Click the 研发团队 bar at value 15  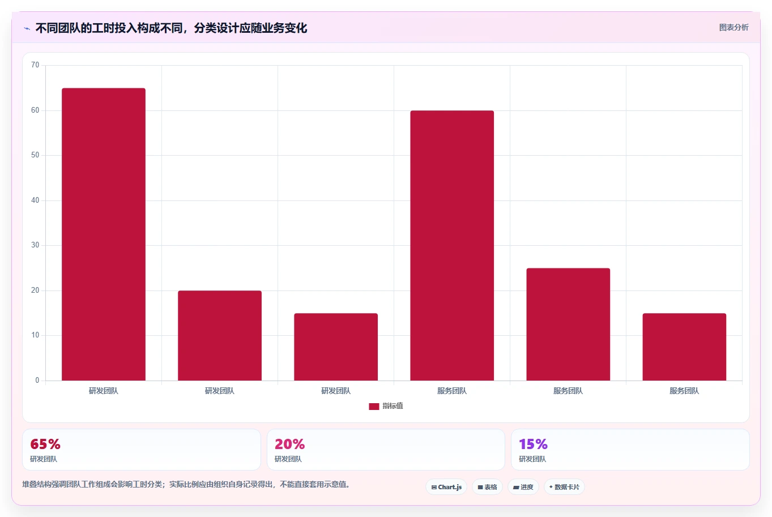(x=336, y=347)
